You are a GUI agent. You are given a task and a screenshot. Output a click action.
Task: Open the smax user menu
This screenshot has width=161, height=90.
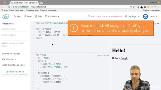click(x=154, y=16)
